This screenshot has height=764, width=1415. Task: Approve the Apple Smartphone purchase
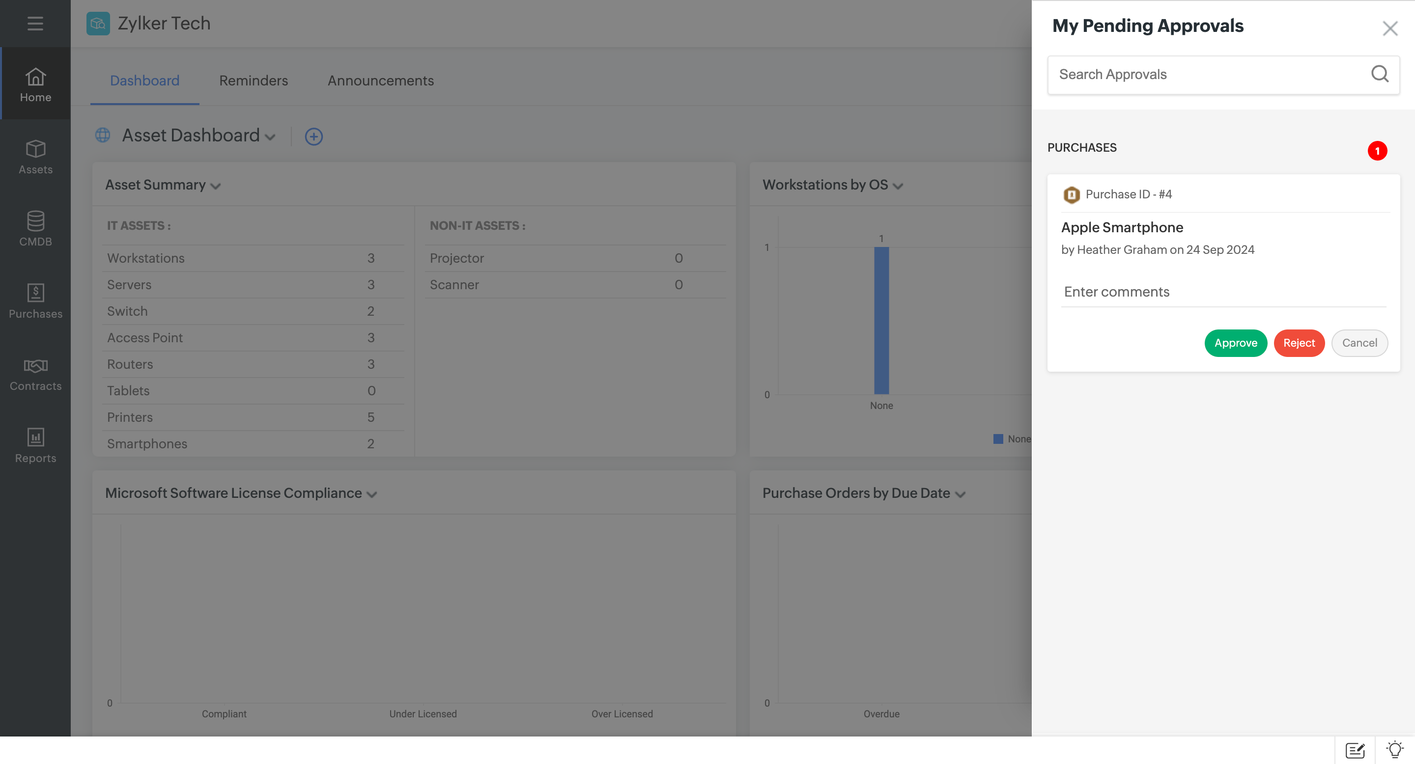(1235, 343)
